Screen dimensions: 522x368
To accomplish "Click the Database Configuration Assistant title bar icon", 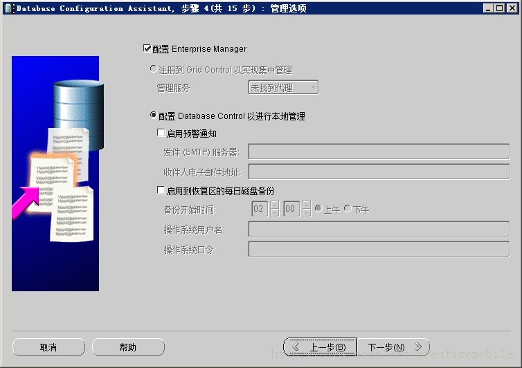I will click(9, 8).
